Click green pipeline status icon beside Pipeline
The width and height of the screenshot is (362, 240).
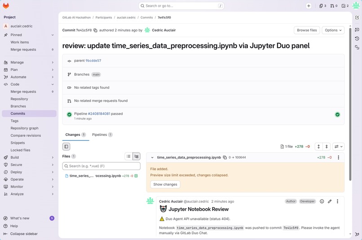point(69,114)
